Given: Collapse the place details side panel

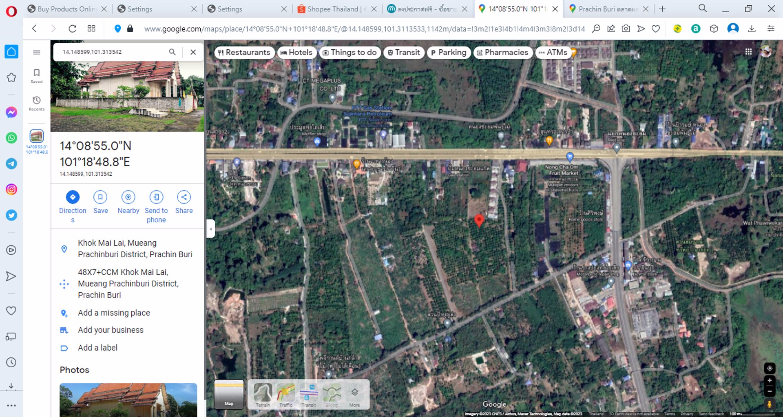Looking at the screenshot, I should click(210, 229).
